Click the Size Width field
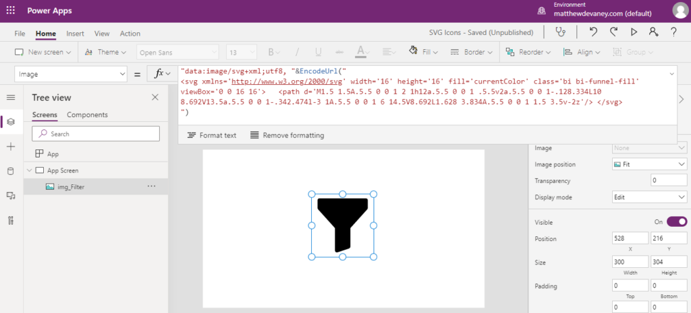Screen dimensions: 691x313 pyautogui.click(x=631, y=263)
